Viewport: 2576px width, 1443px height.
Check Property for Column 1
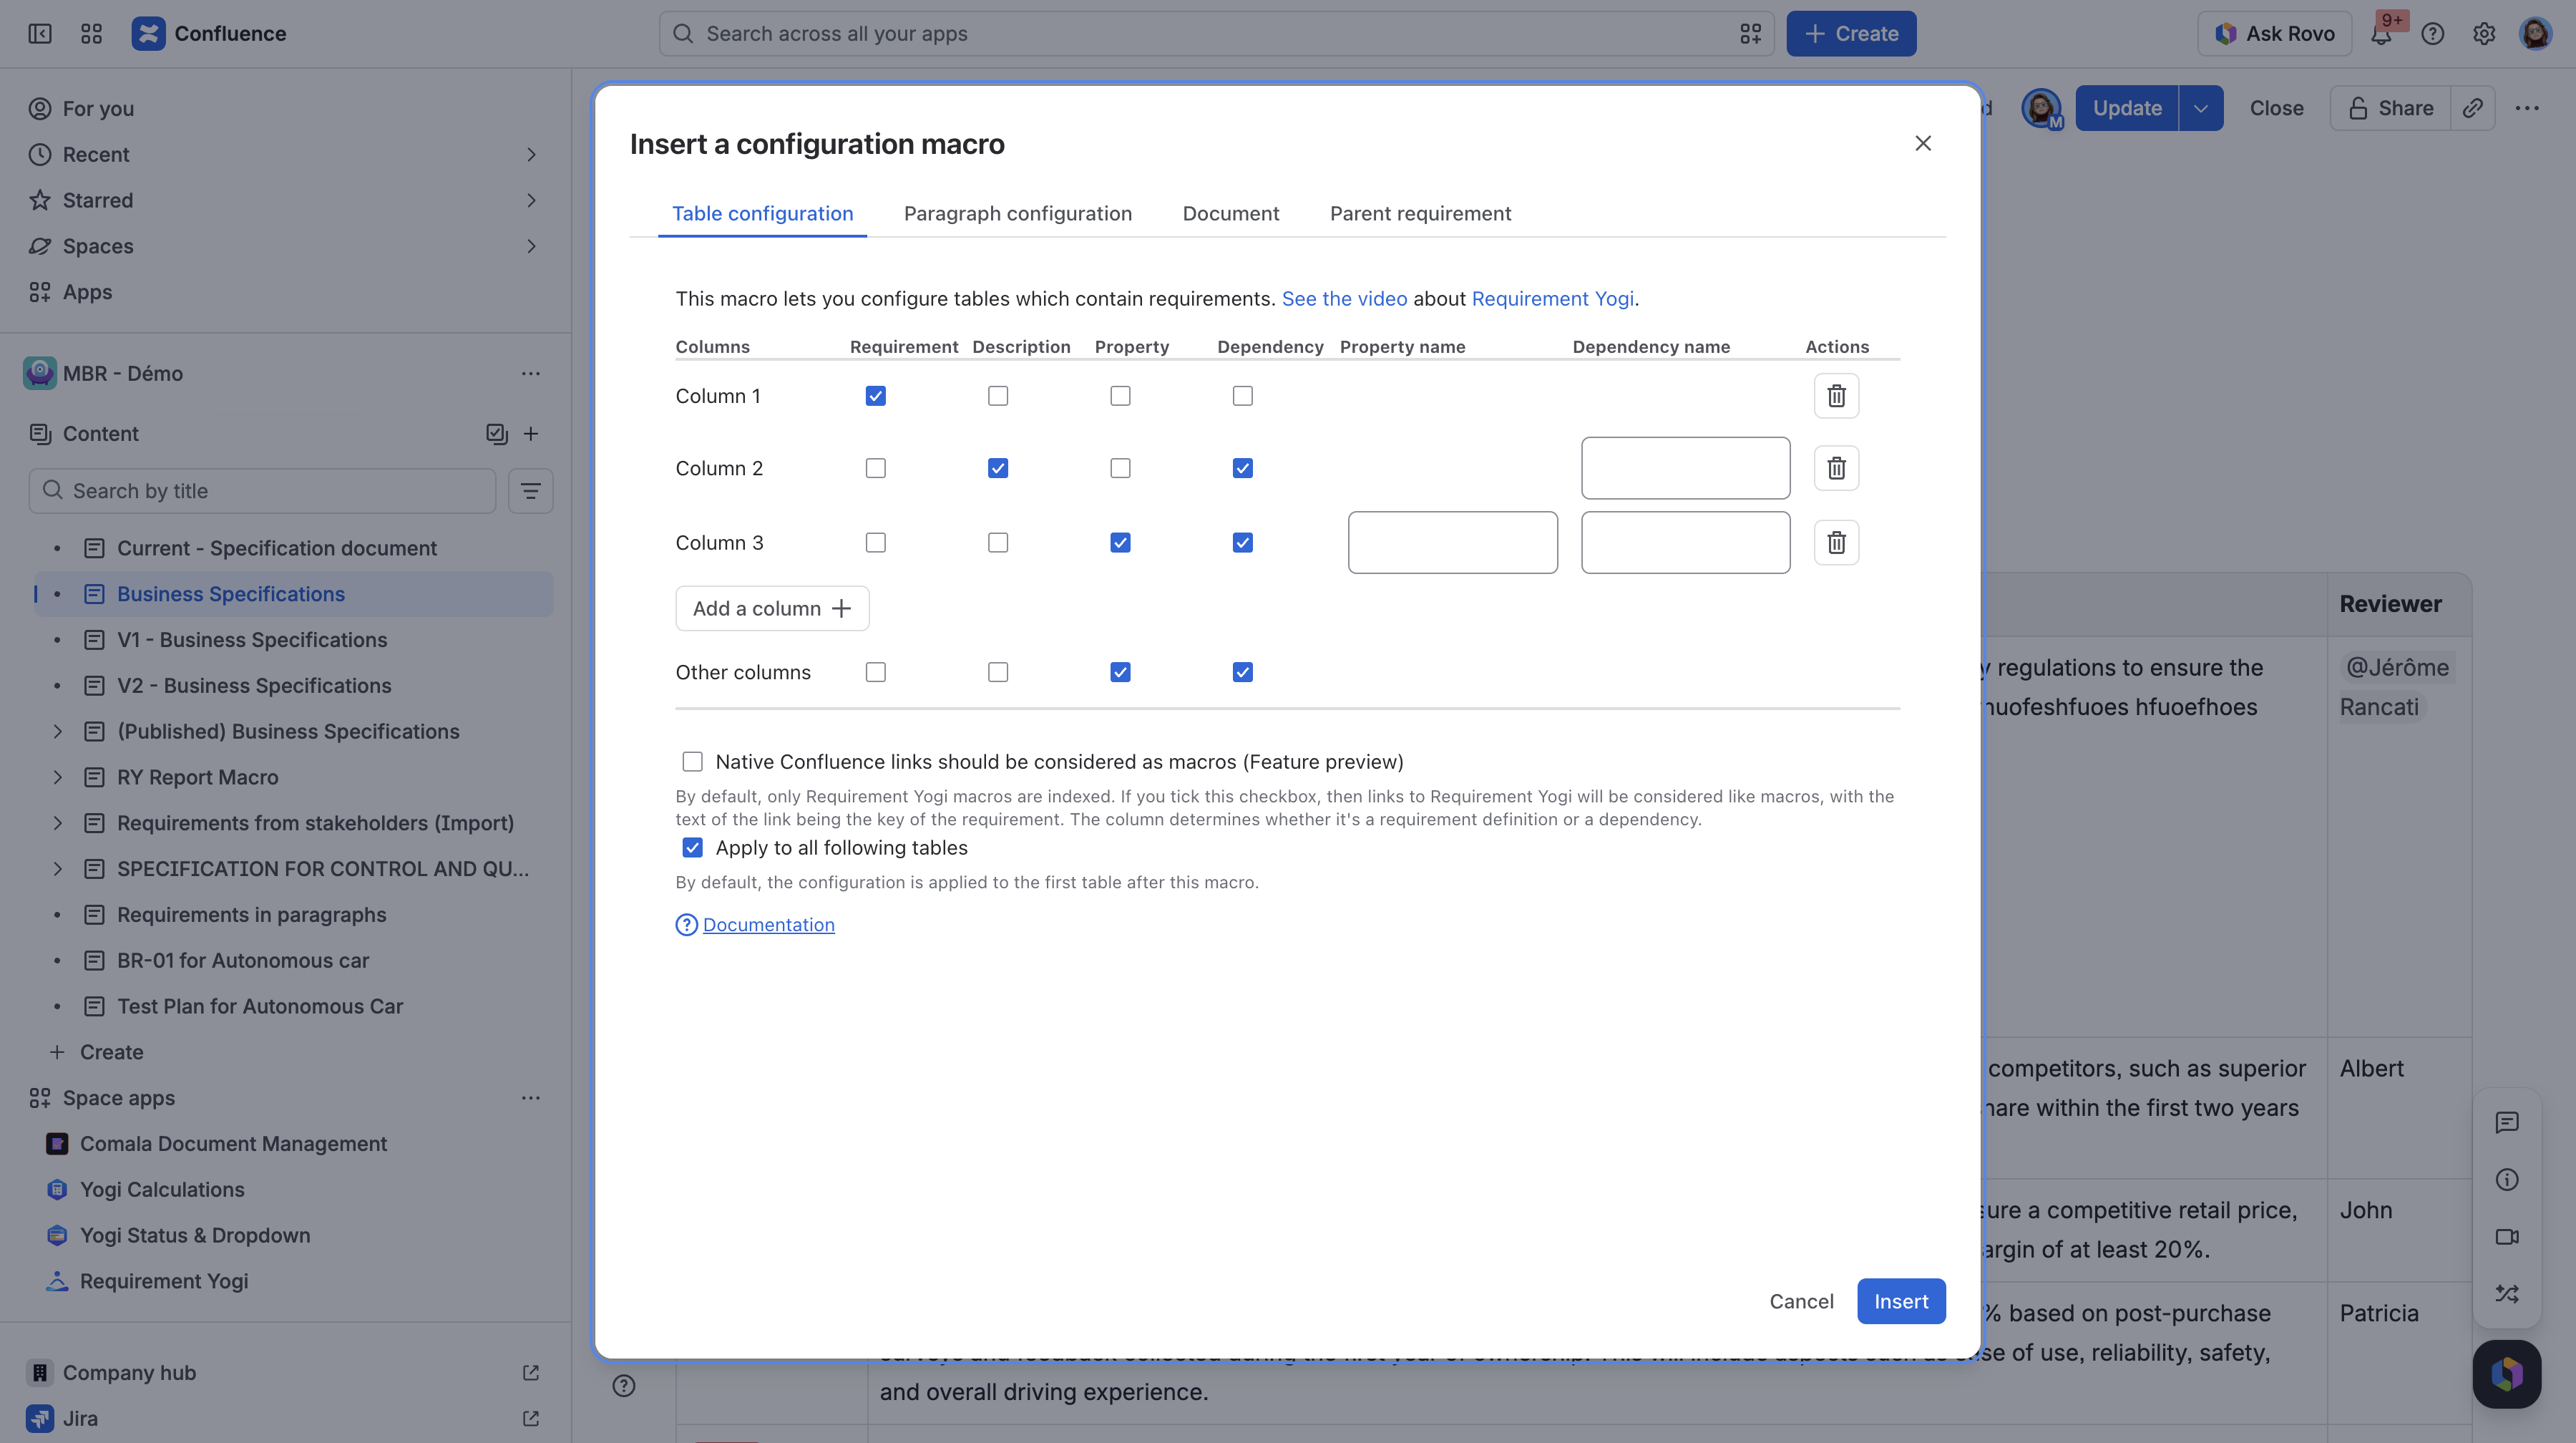coord(1120,396)
